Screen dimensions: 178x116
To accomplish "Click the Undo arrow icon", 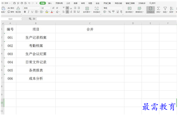I will (29, 3).
